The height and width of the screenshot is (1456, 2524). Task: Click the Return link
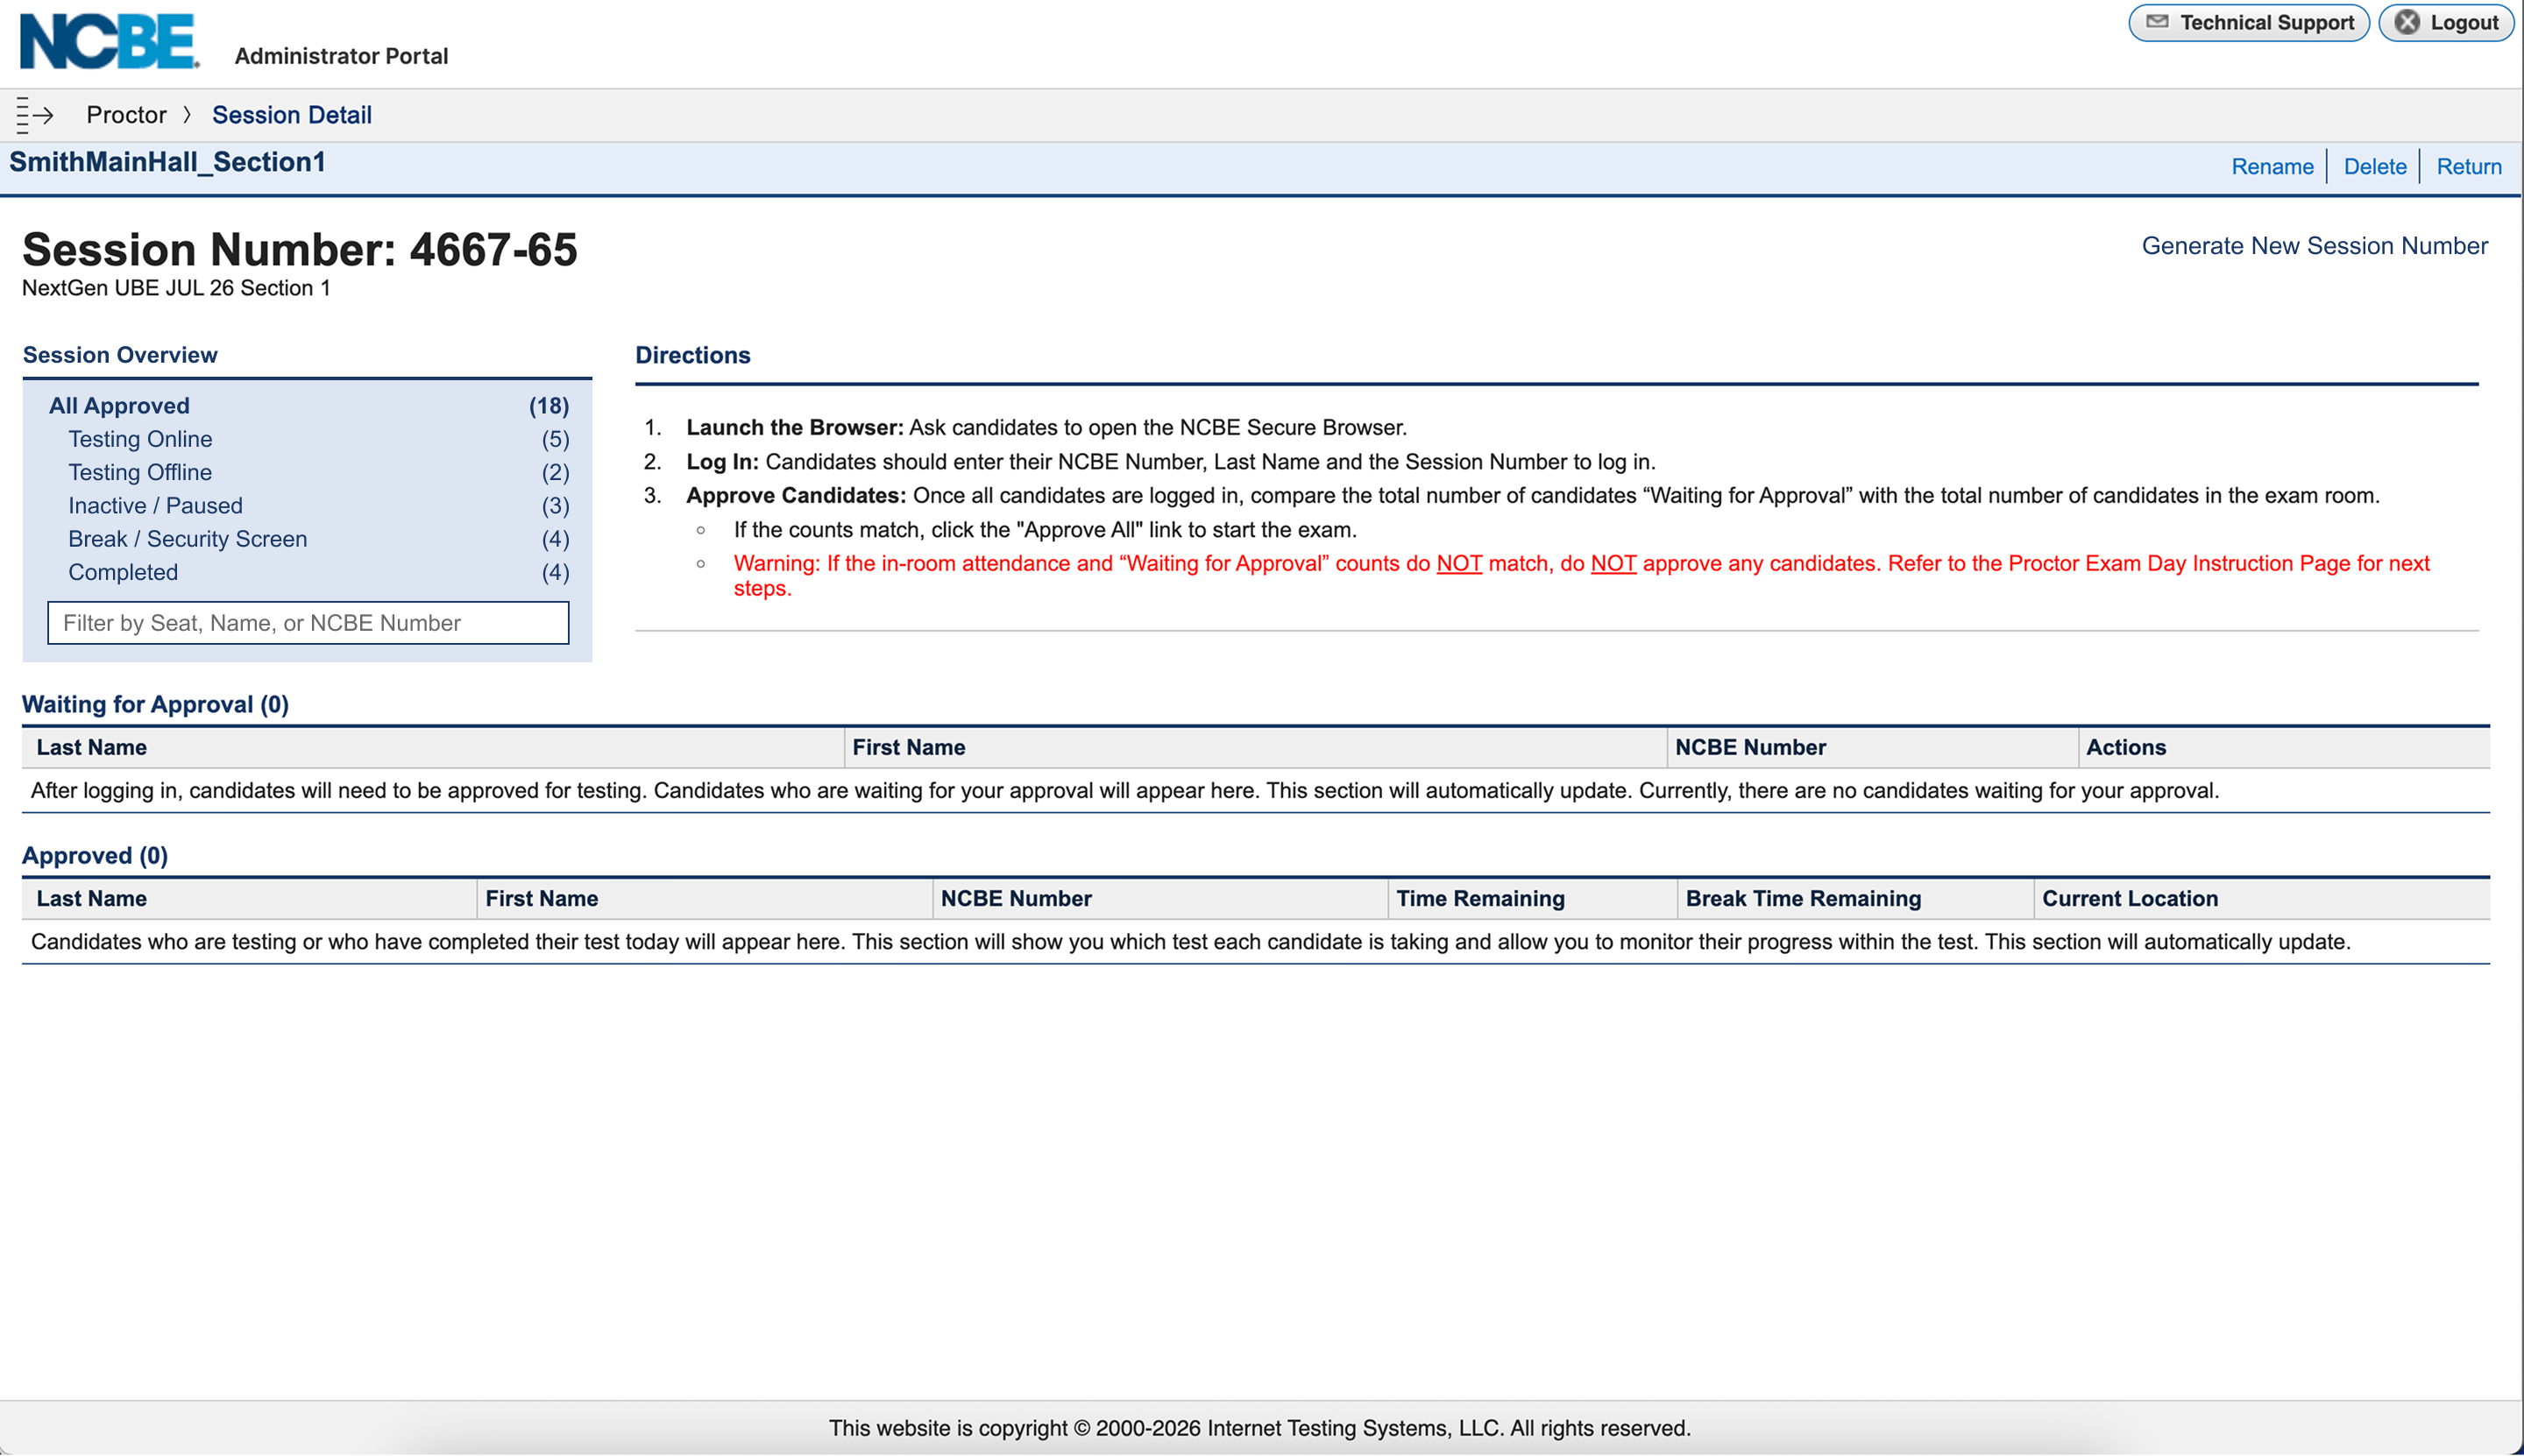point(2469,166)
